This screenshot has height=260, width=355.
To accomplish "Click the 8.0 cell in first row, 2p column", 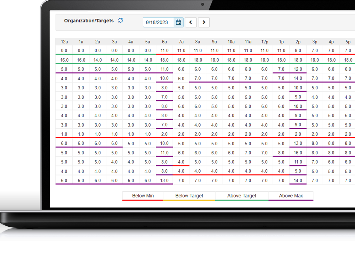I will [x=298, y=50].
